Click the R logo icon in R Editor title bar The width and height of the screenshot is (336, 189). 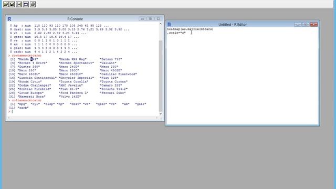(169, 25)
